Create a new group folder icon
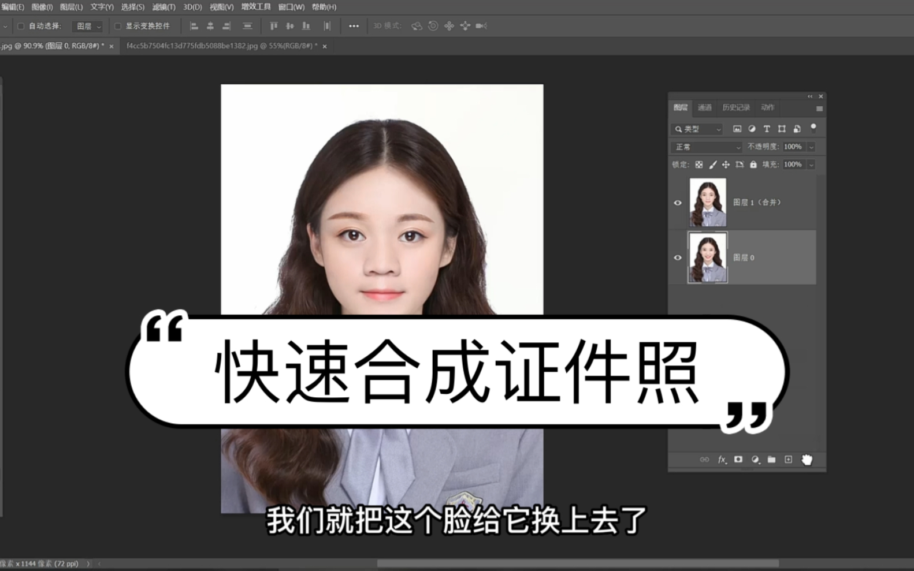Image resolution: width=914 pixels, height=571 pixels. (x=772, y=460)
